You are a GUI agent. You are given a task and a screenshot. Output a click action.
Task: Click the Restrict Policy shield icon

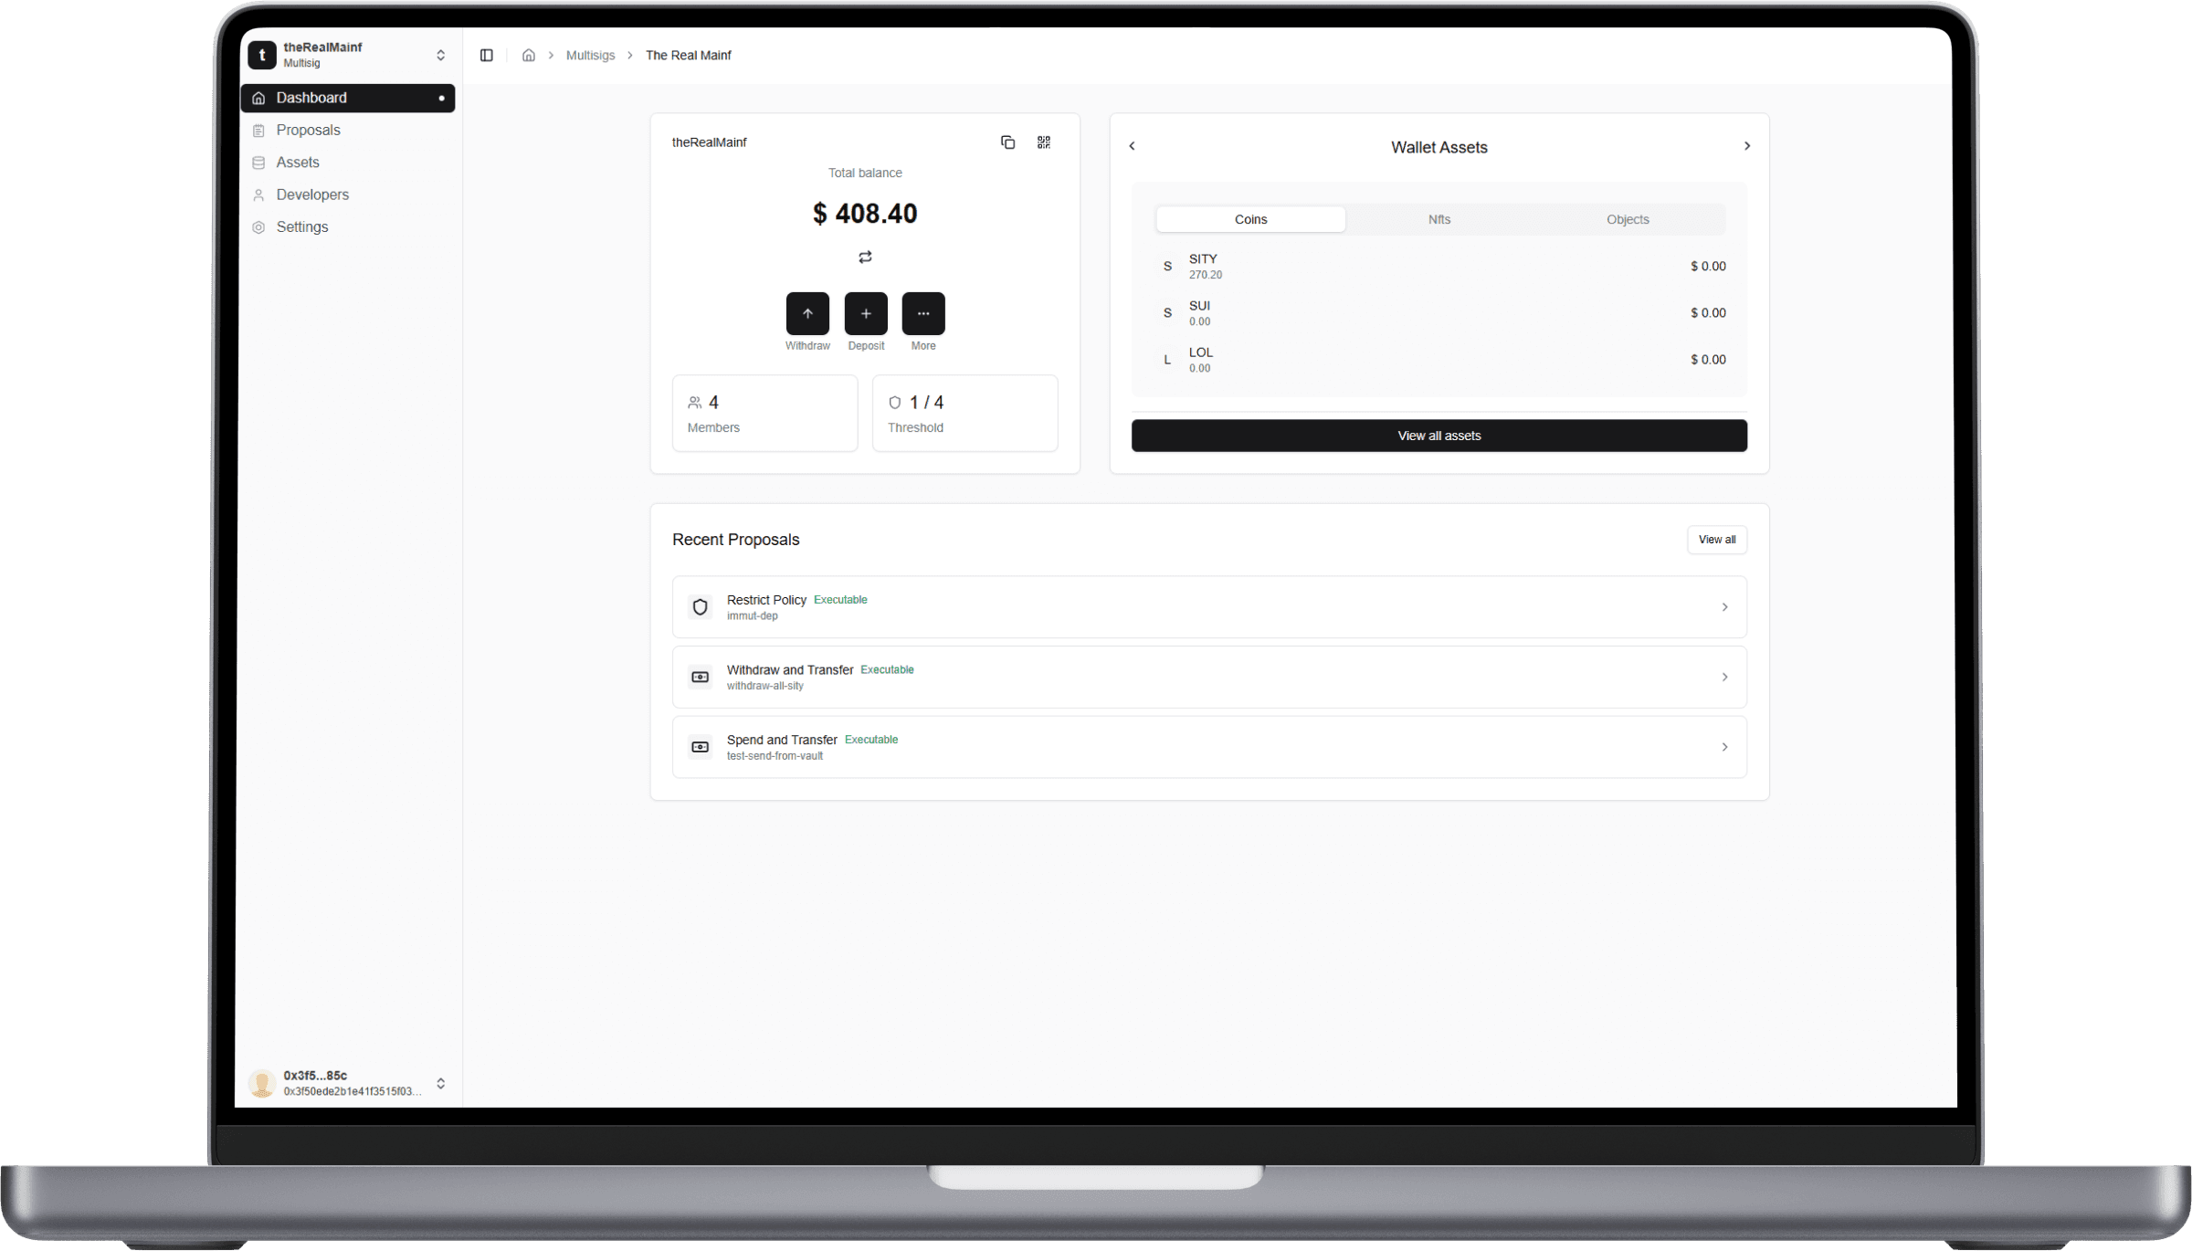pyautogui.click(x=700, y=606)
